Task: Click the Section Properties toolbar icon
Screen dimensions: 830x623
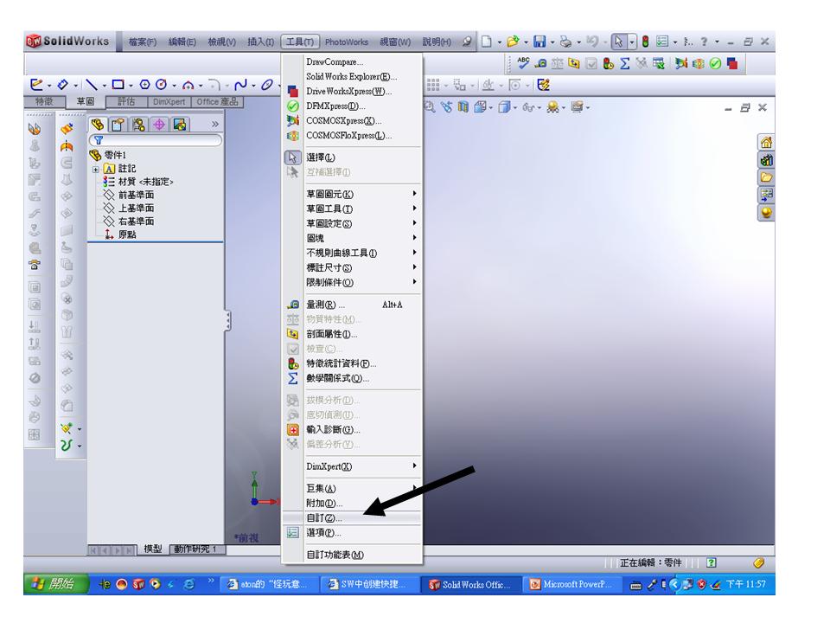Action: [574, 63]
